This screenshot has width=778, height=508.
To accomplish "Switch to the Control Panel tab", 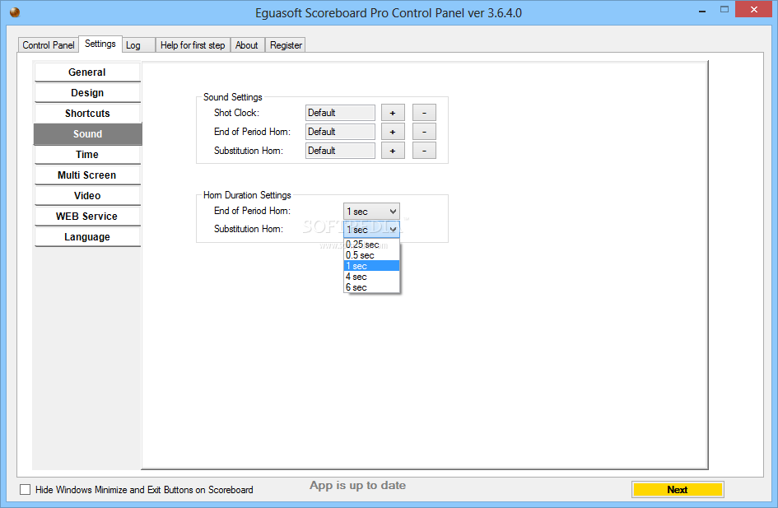I will coord(48,45).
